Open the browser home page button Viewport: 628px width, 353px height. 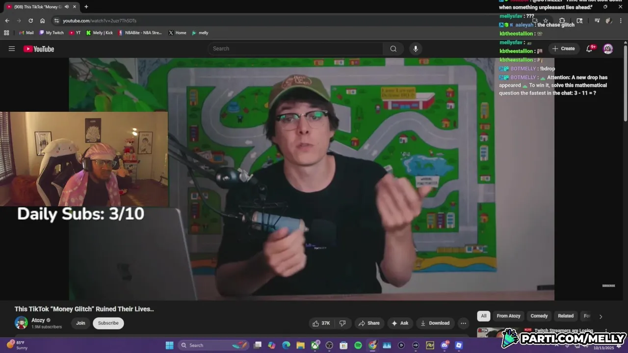click(43, 21)
